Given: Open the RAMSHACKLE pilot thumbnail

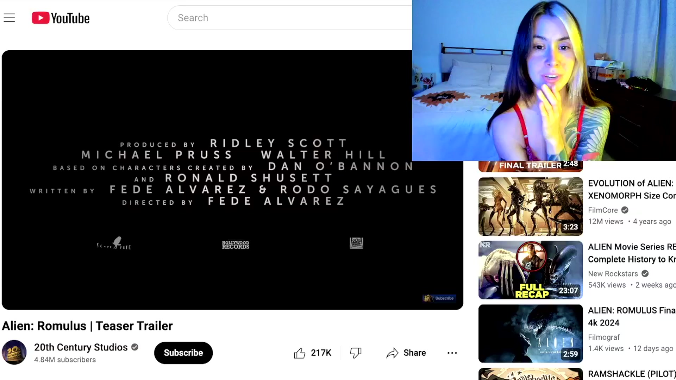Looking at the screenshot, I should 531,374.
